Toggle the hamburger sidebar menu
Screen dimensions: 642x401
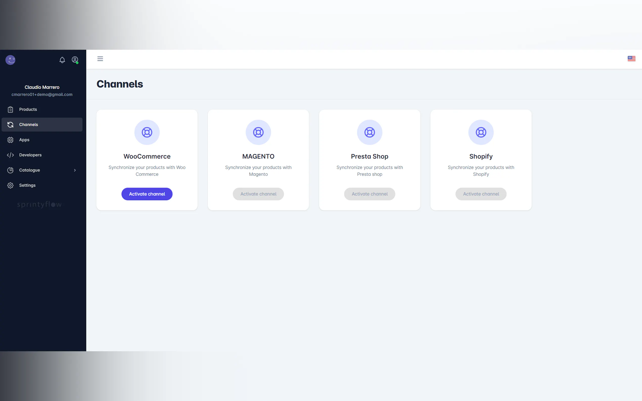click(x=100, y=59)
